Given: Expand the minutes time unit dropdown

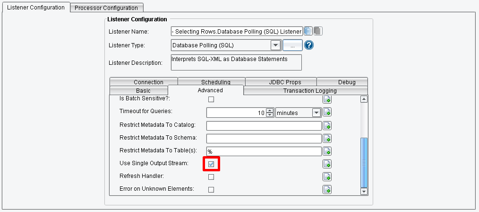Looking at the screenshot, I should point(316,113).
